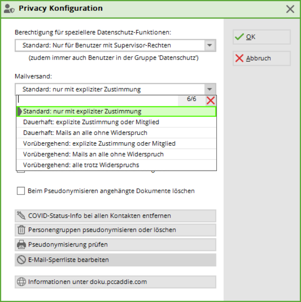Choose 'Vorübergehend: alle trotz Widerspruchs' option

81,165
